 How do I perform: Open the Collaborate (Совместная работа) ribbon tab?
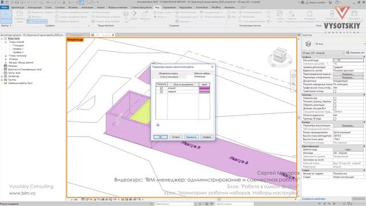pos(141,7)
